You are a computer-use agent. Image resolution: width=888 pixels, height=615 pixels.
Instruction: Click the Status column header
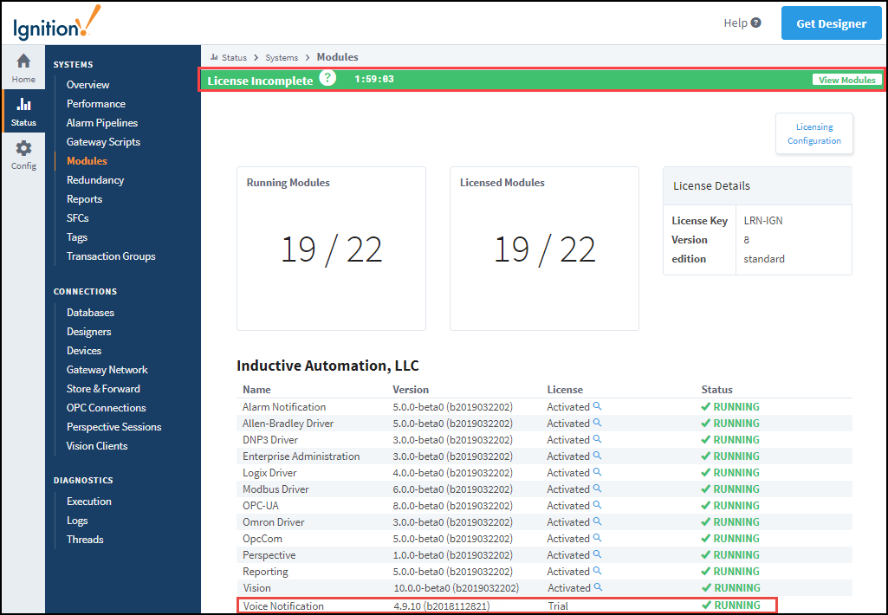pos(717,390)
